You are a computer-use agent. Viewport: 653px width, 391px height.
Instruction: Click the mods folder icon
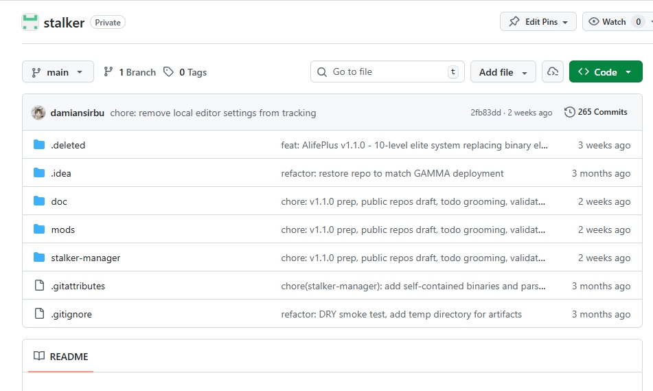click(39, 229)
